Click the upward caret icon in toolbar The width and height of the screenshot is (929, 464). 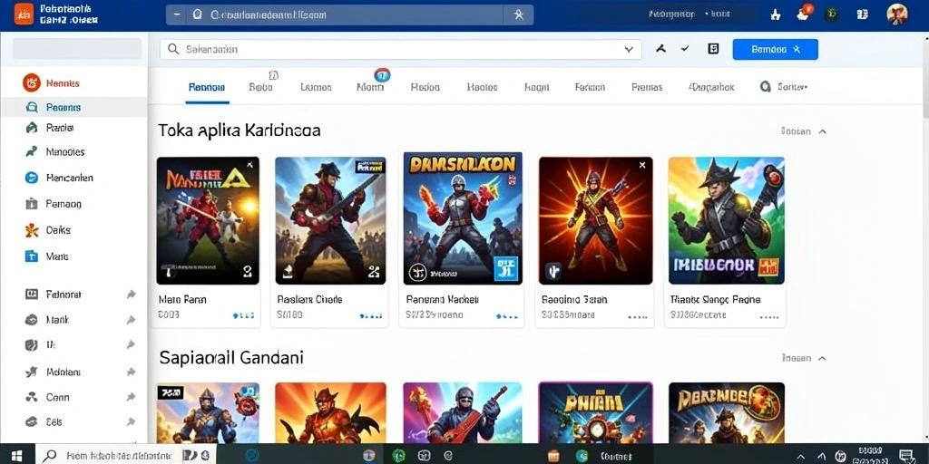point(661,49)
